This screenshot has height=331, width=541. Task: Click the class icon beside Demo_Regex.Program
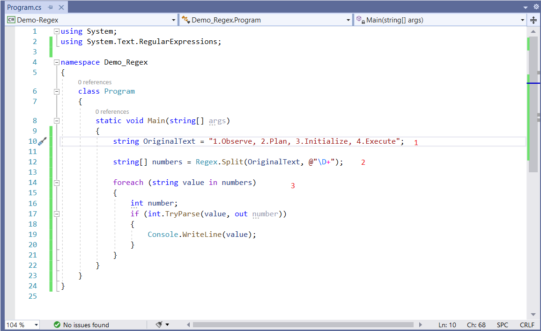pyautogui.click(x=185, y=20)
